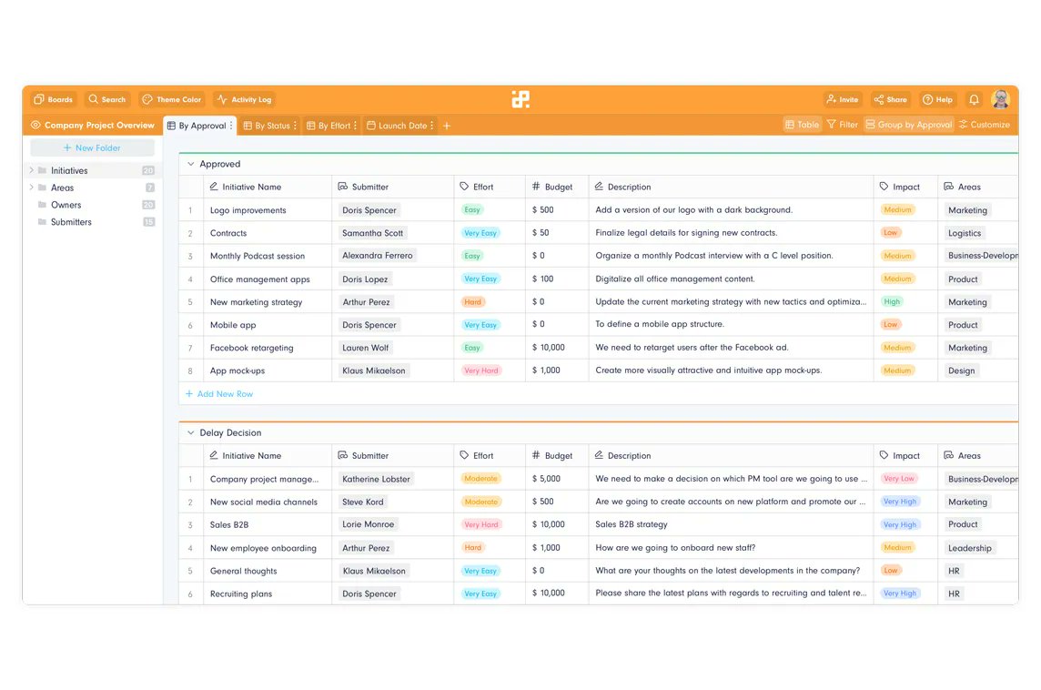Viewport: 1041px width, 690px height.
Task: Open Group by Approval dropdown
Action: 908,125
